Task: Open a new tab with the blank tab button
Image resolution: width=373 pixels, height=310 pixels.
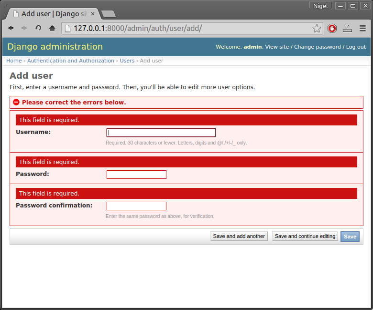Action: (x=109, y=14)
